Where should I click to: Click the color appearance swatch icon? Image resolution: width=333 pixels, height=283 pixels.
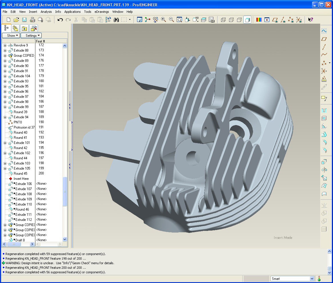tap(259, 20)
